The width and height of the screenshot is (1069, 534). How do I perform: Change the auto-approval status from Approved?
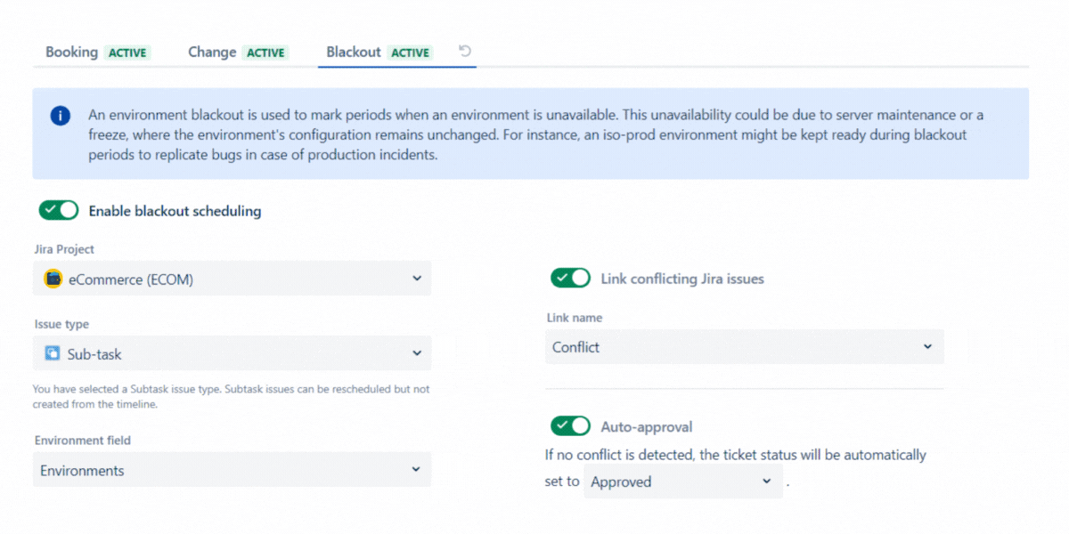(x=682, y=481)
